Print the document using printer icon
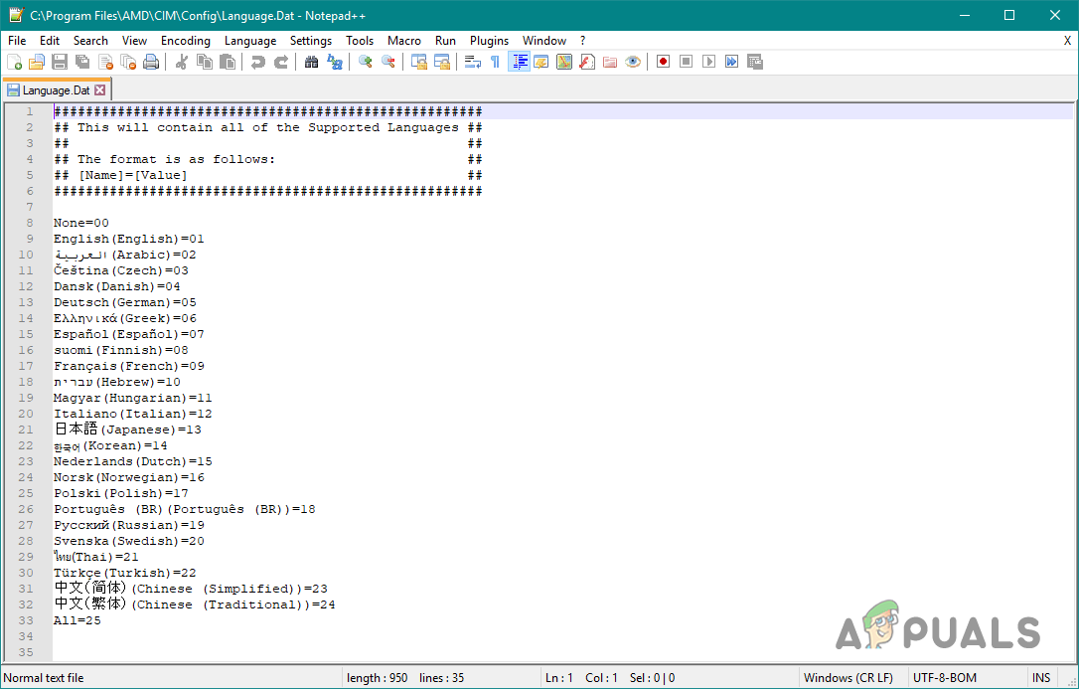 151,62
